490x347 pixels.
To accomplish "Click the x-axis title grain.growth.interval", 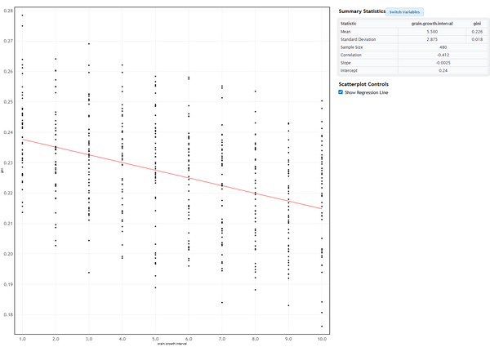I will point(171,344).
